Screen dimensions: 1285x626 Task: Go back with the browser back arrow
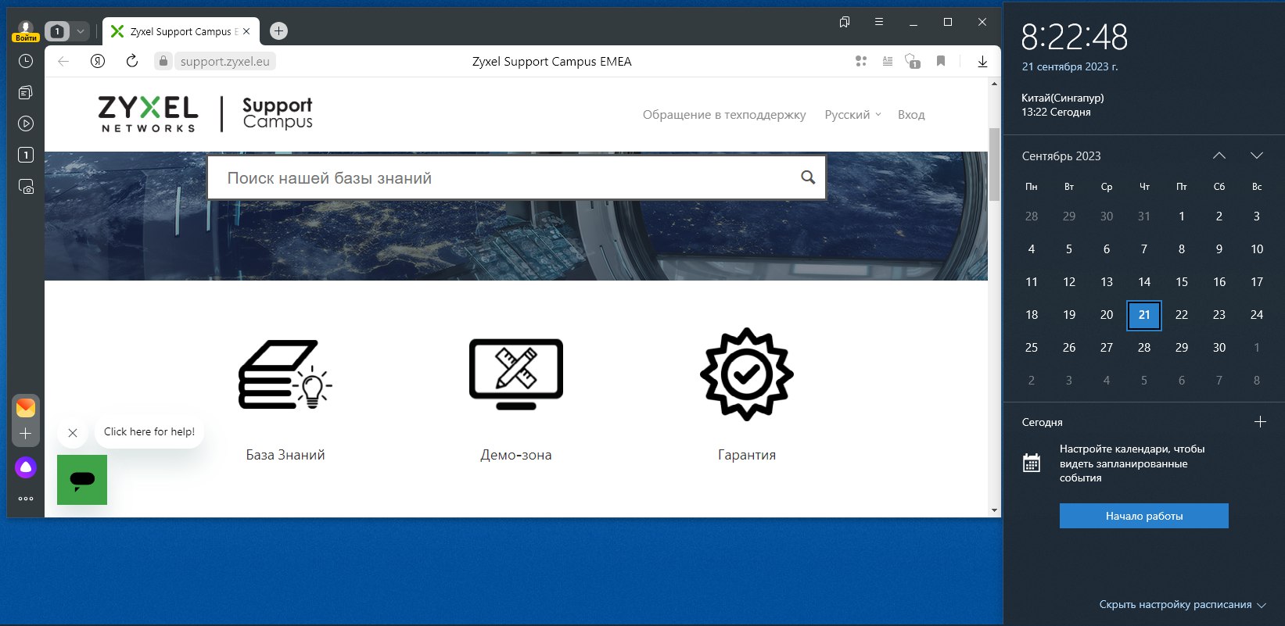[x=64, y=61]
